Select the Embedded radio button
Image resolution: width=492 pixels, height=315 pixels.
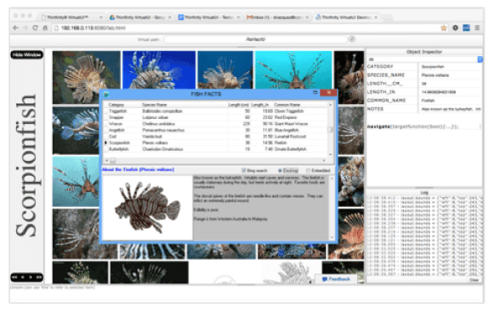308,171
